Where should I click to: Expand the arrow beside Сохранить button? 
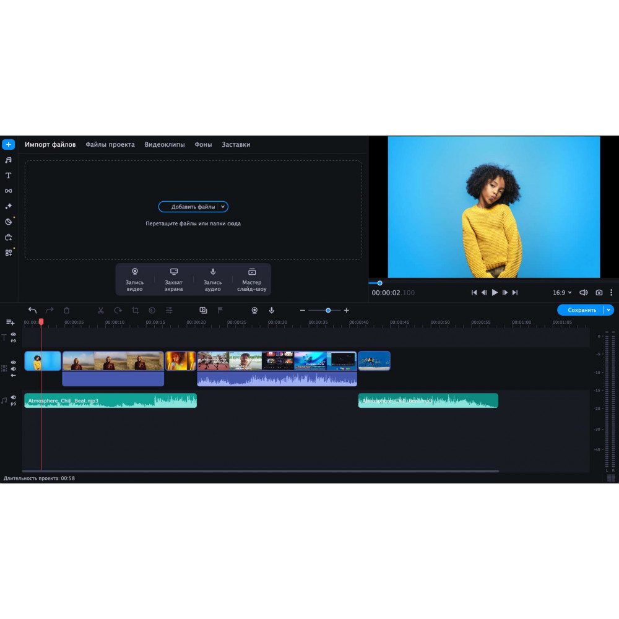tap(608, 310)
